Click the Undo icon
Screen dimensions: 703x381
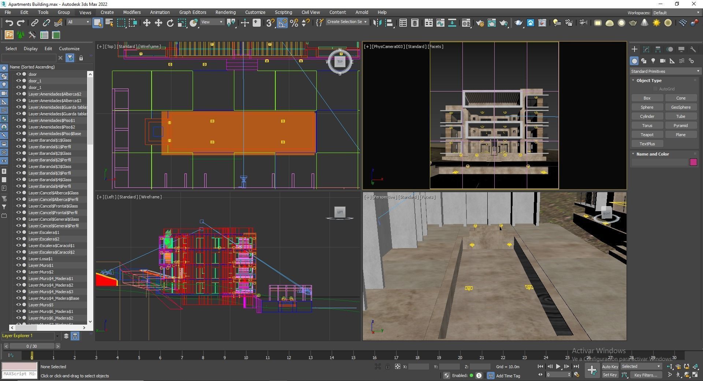click(x=9, y=23)
